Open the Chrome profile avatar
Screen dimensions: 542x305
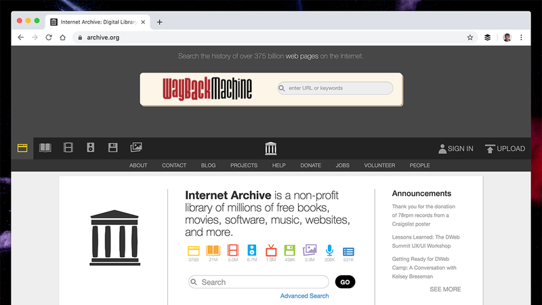point(507,37)
